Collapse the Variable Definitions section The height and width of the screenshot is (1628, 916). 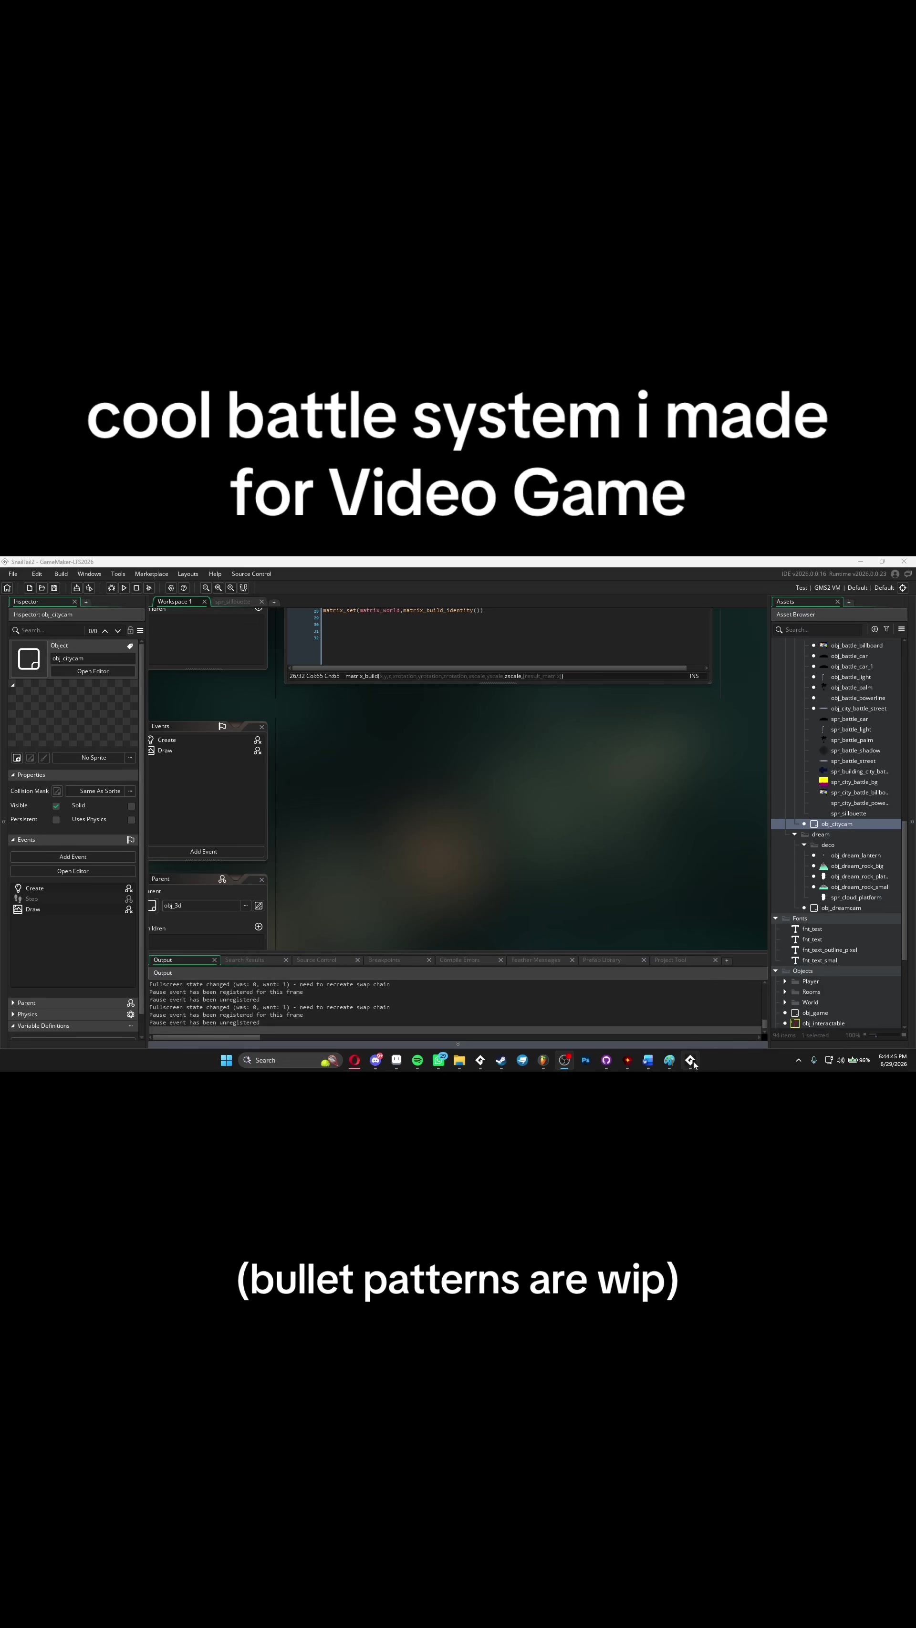12,1026
